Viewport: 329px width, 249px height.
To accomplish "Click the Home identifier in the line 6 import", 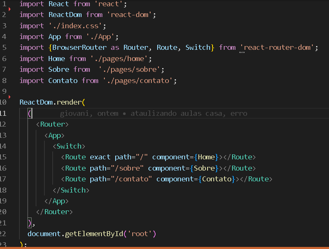I will [x=57, y=59].
